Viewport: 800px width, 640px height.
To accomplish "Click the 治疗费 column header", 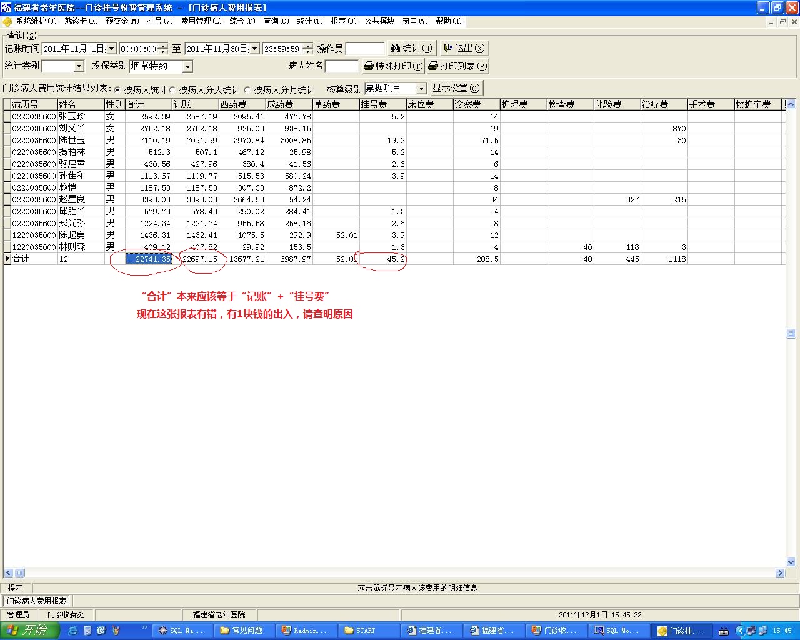I will pos(664,104).
